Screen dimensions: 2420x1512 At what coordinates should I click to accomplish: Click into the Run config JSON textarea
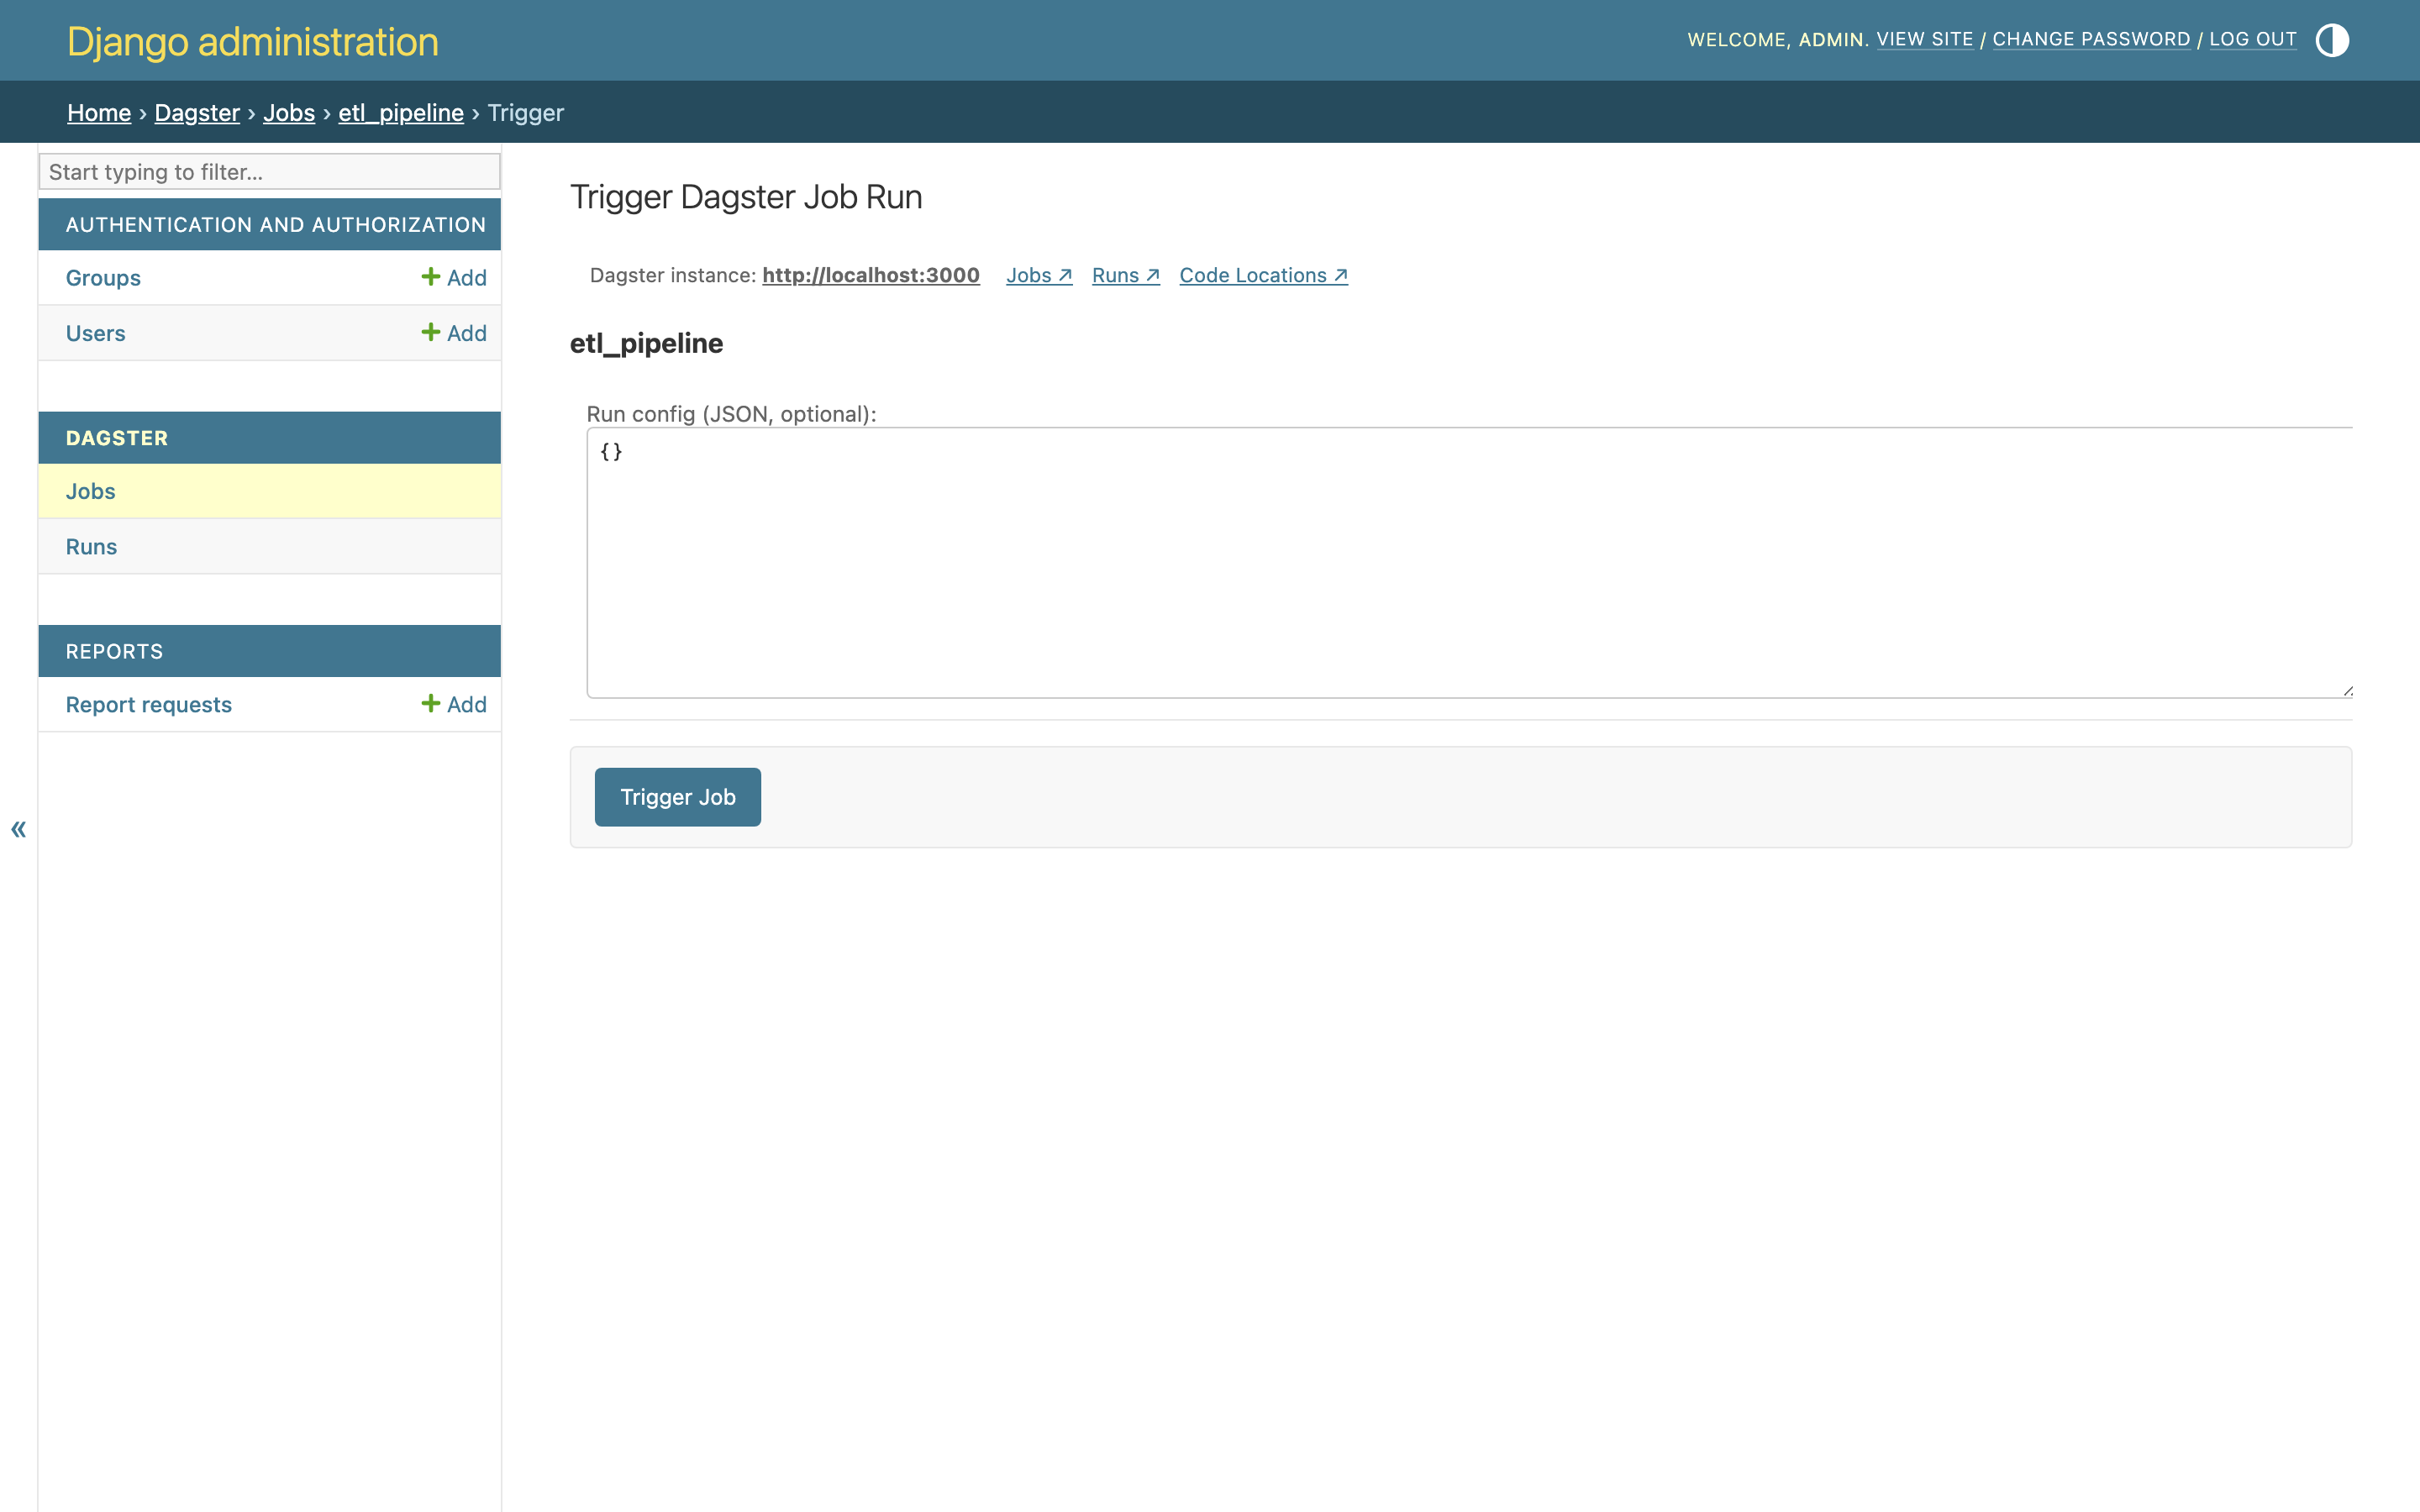[x=1469, y=563]
